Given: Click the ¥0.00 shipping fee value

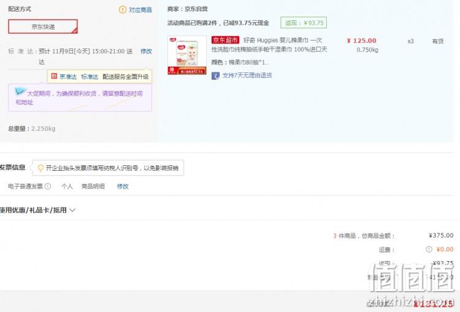Looking at the screenshot, I should pos(445,249).
